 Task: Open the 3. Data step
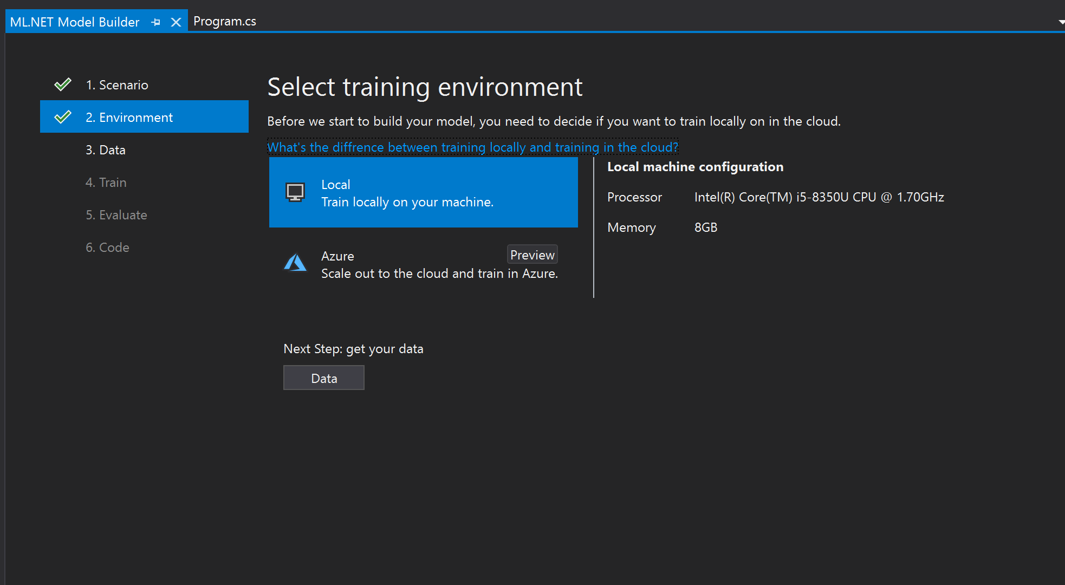click(x=106, y=150)
